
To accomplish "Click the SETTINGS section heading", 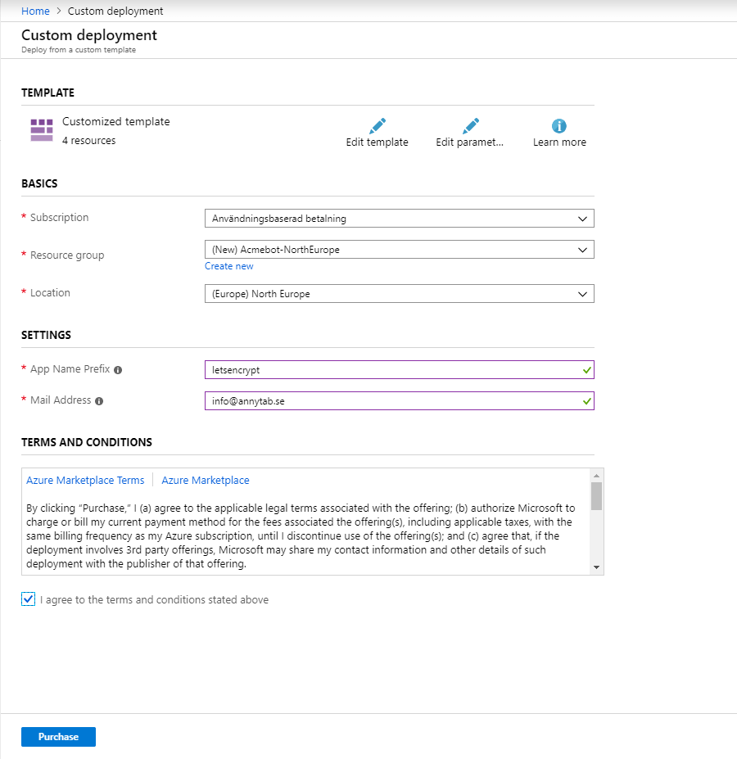I will tap(46, 335).
